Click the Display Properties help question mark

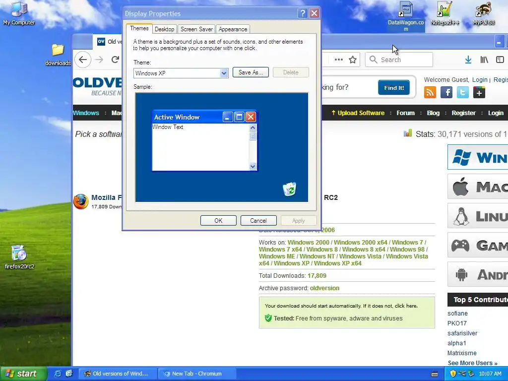[303, 13]
